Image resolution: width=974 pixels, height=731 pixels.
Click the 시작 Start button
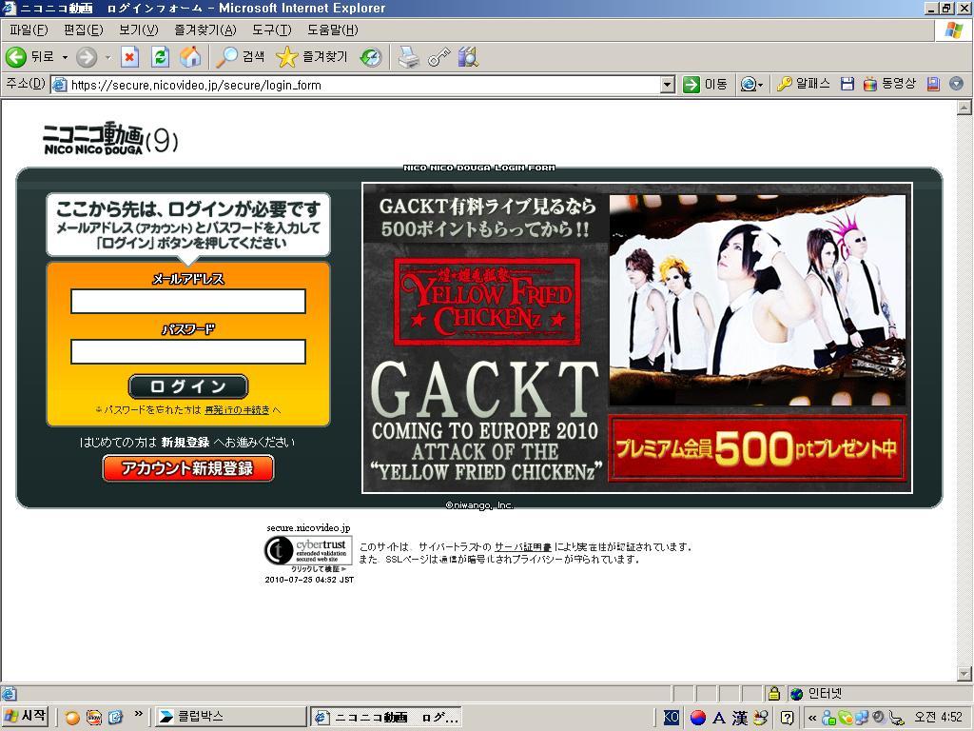26,717
